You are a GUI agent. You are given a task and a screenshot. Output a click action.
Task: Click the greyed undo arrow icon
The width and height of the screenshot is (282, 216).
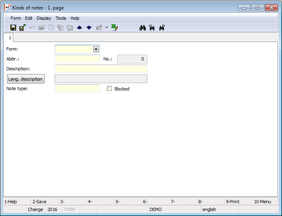pos(32,28)
